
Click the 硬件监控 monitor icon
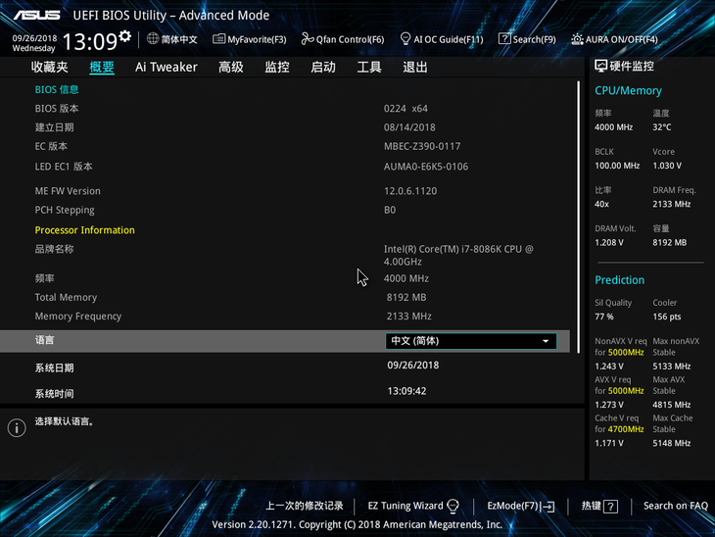click(x=600, y=67)
